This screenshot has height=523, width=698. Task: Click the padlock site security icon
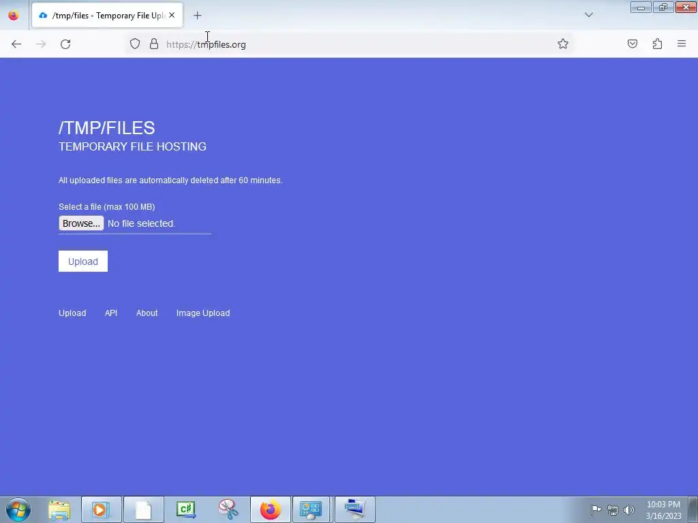coord(154,44)
